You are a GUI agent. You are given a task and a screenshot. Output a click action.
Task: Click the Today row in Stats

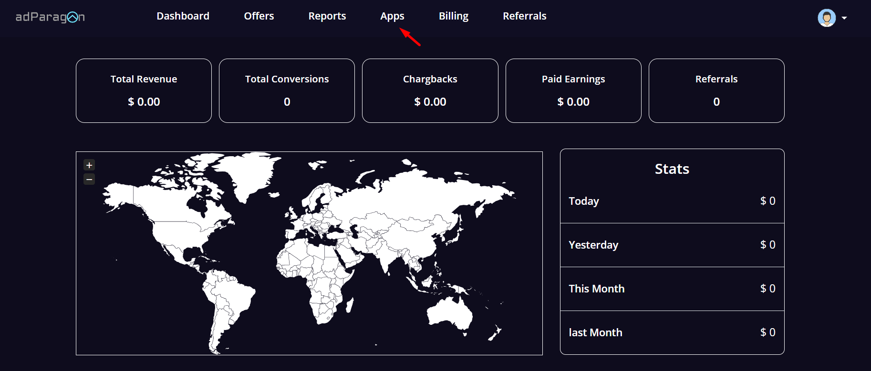coord(672,201)
